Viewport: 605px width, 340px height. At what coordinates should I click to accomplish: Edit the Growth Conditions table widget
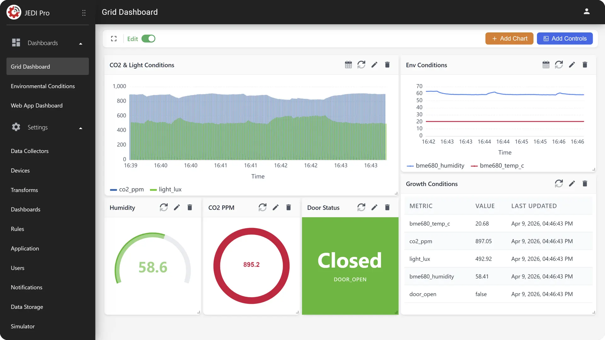572,184
